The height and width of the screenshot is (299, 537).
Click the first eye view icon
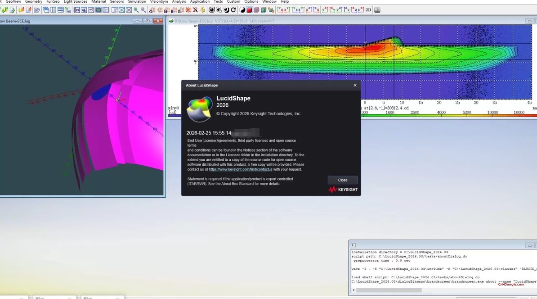(x=212, y=10)
